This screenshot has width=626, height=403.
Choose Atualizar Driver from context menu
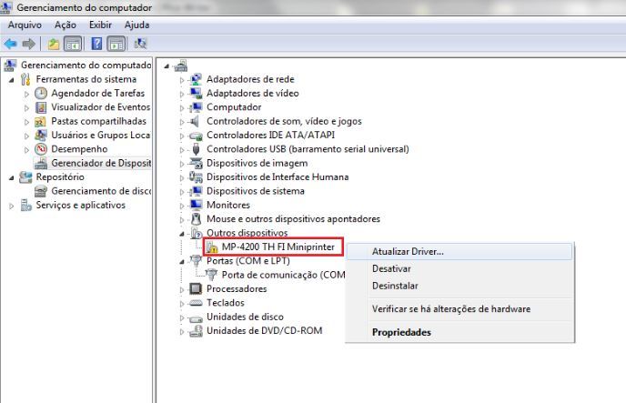point(408,252)
